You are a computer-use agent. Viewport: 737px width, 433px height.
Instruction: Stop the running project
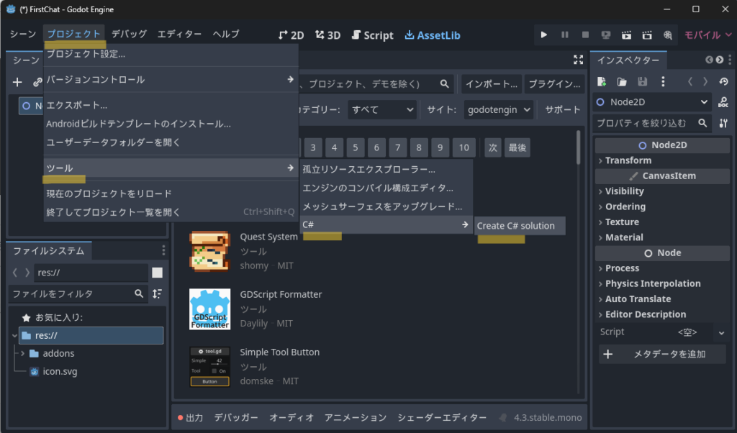[585, 35]
